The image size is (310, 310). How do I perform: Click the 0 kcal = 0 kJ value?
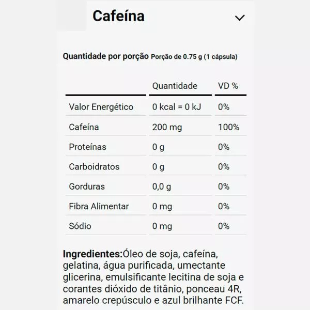click(177, 107)
